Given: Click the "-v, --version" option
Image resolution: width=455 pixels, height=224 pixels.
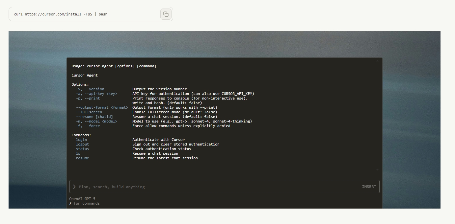Looking at the screenshot, I should coord(90,89).
